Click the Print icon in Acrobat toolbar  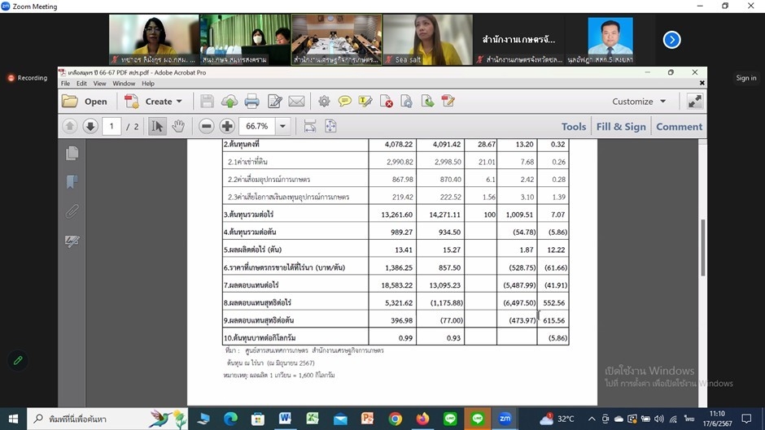tap(251, 102)
